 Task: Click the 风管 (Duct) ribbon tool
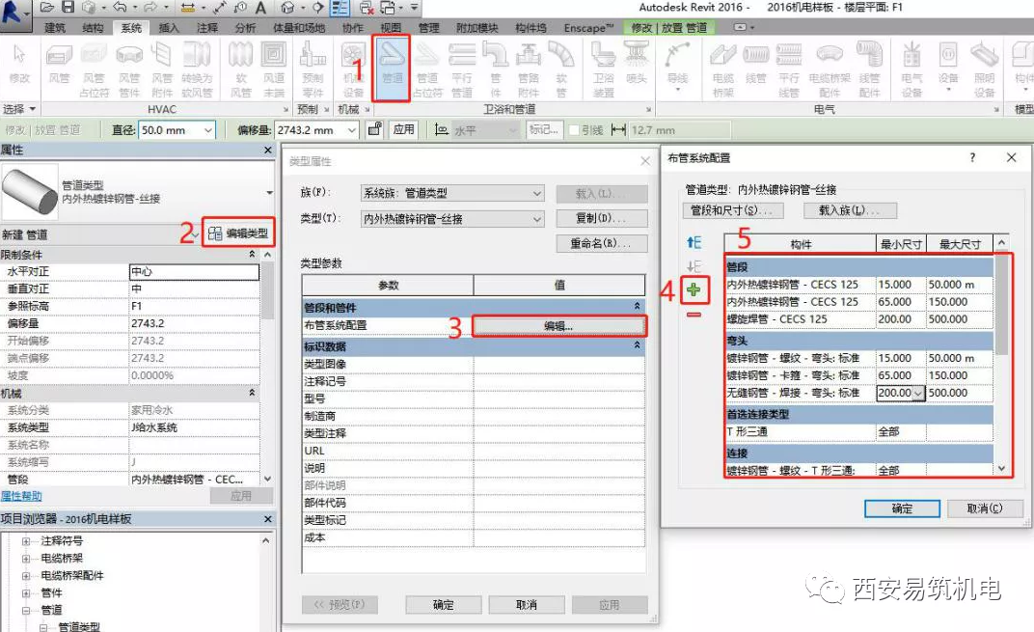pos(59,66)
